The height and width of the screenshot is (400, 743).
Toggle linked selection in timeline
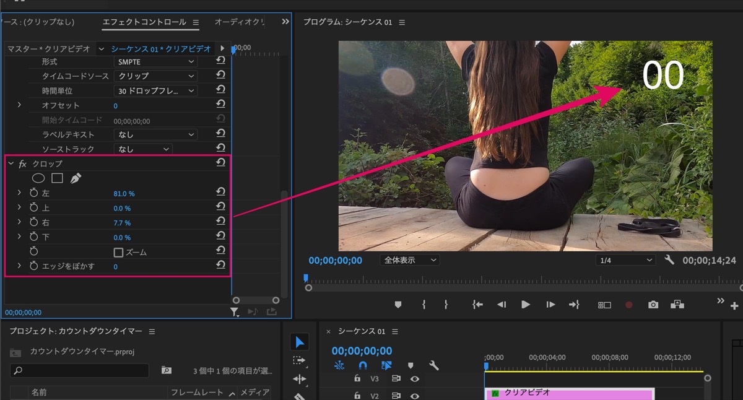386,365
